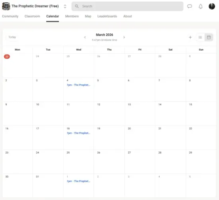Click the Prophetic Dreamer group logo

pos(6,6)
